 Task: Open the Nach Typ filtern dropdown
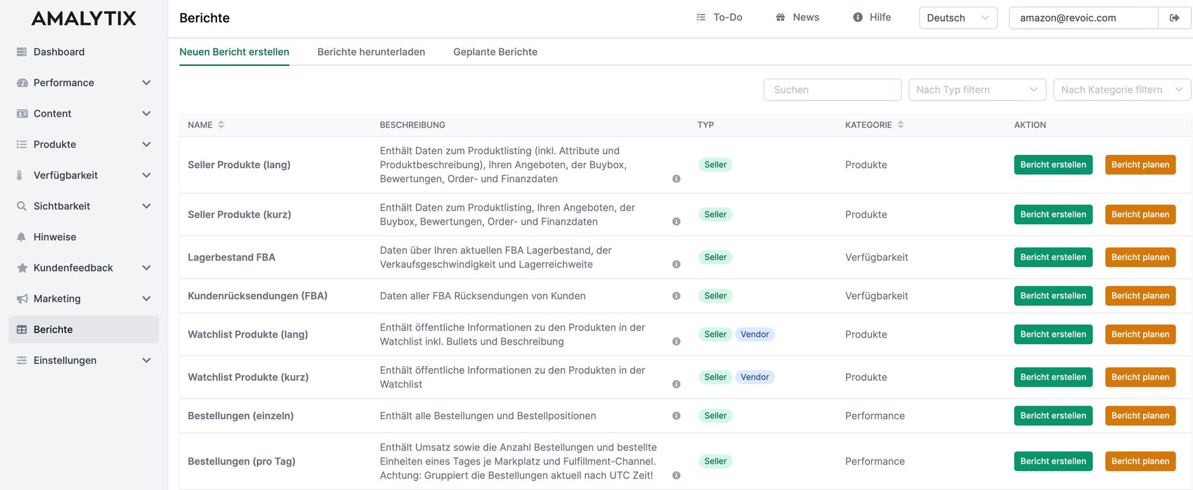[x=977, y=89]
